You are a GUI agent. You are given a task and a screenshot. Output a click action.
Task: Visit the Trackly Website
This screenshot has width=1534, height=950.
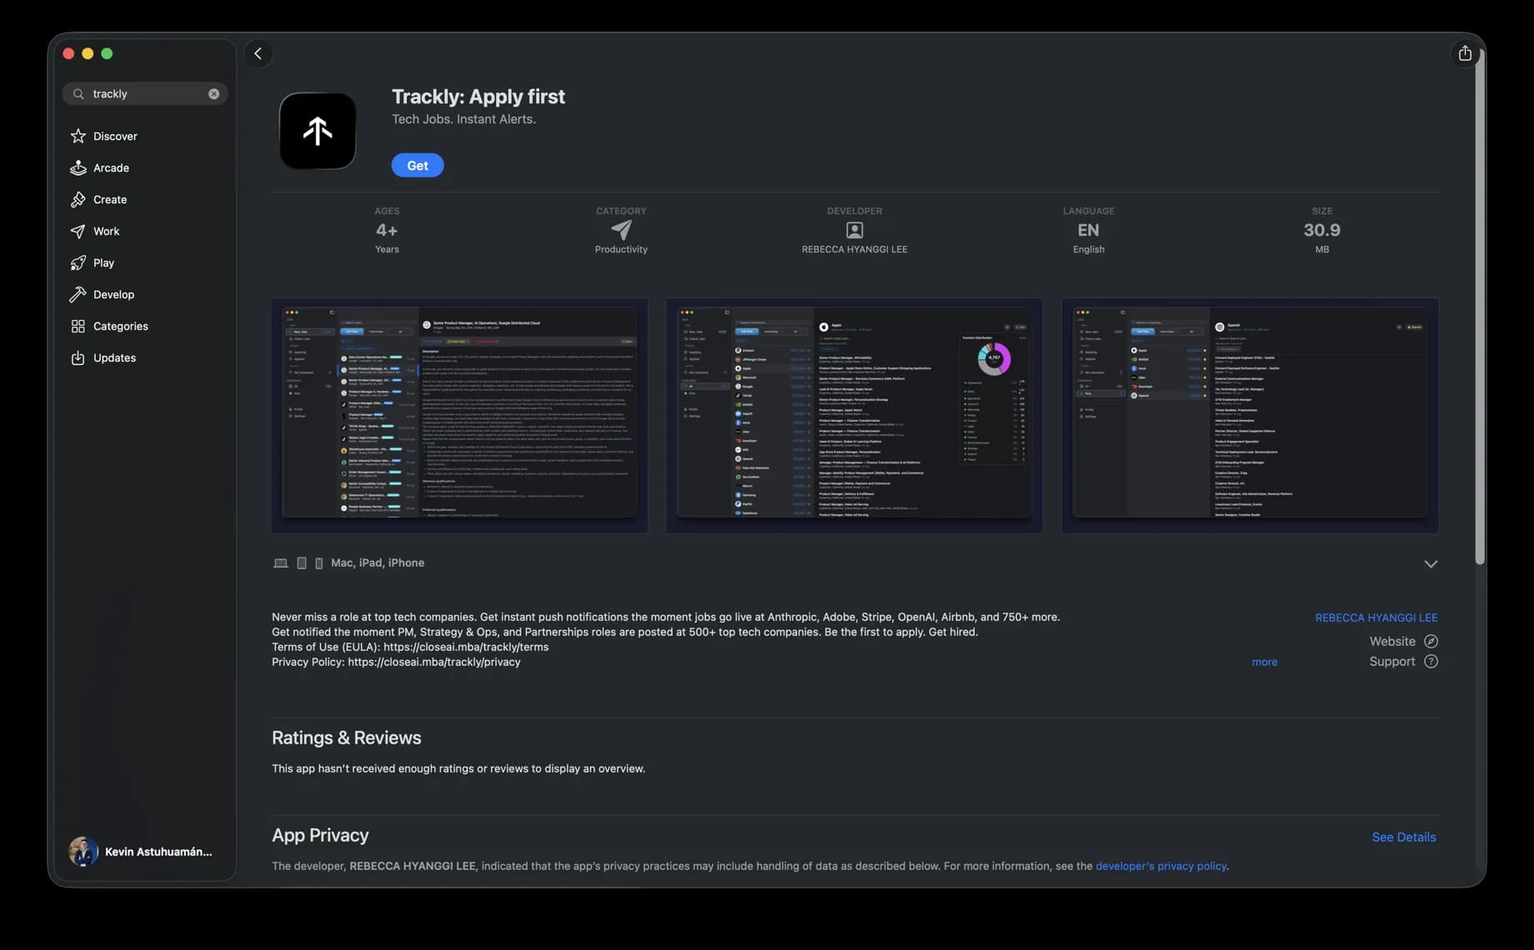(1392, 641)
